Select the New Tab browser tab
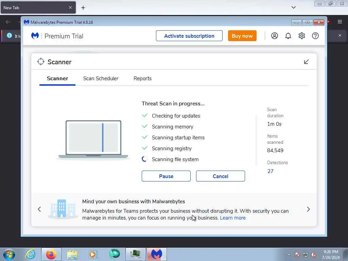 [38, 7]
